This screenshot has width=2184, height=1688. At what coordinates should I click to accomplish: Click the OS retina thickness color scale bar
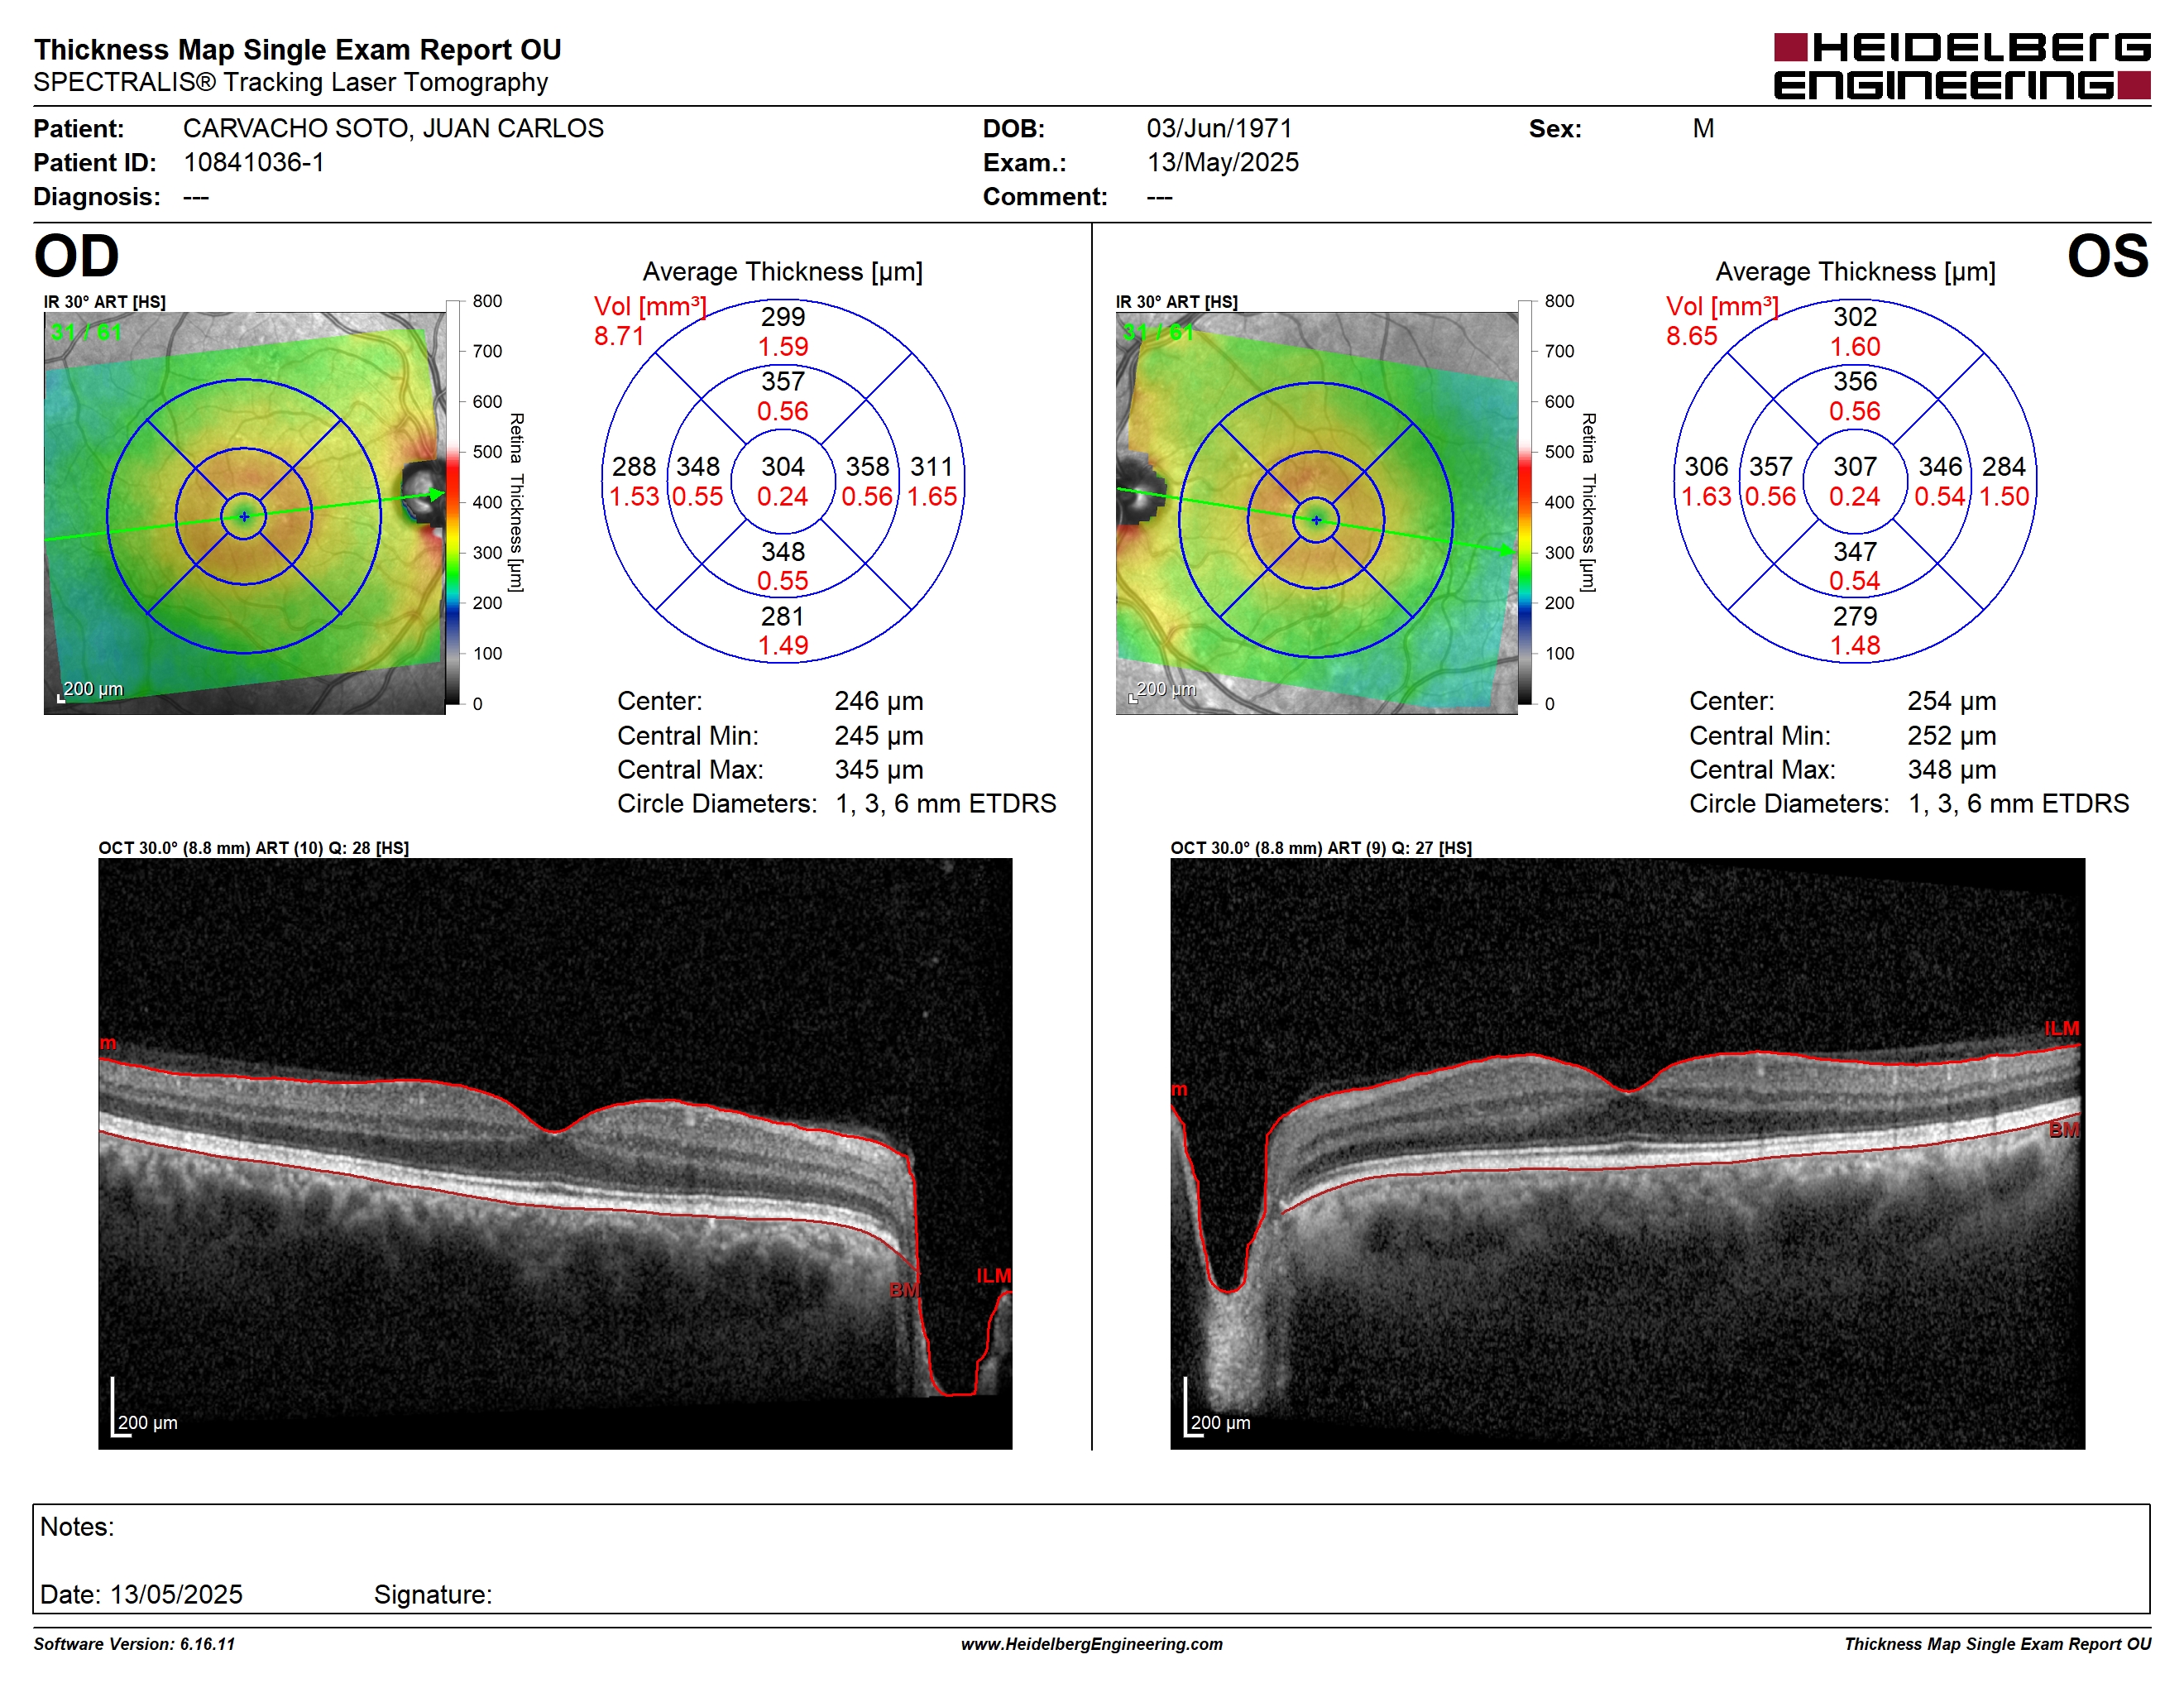[x=1525, y=502]
